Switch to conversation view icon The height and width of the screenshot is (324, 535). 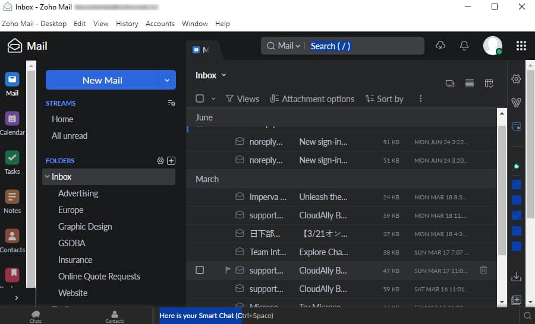tap(450, 84)
